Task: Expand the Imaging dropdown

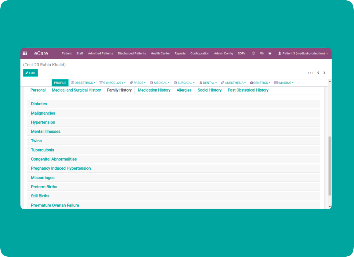Action: tap(284, 83)
